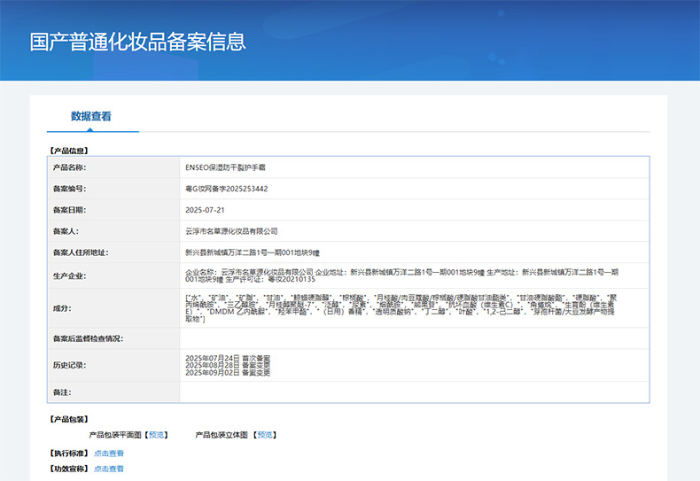Click the 【产品信息】 section heading
700x481 pixels.
click(68, 151)
